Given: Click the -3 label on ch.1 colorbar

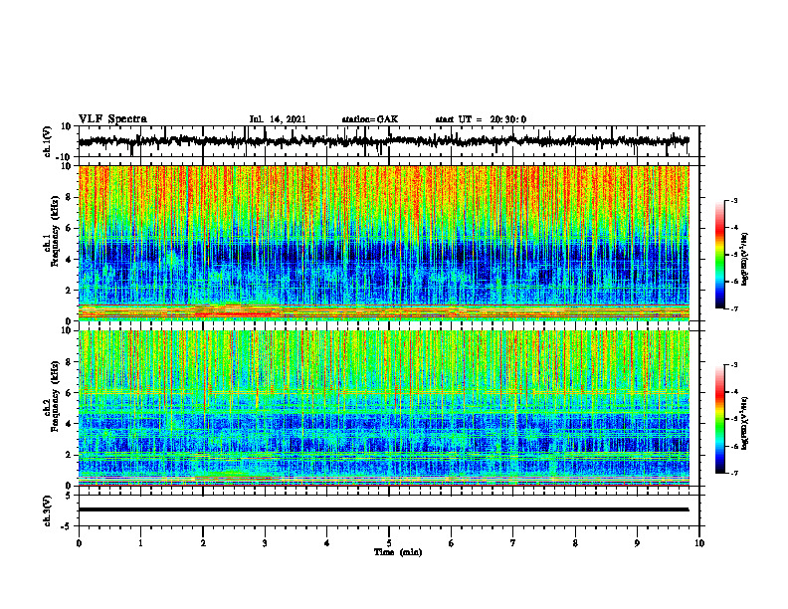Looking at the screenshot, I should tap(733, 200).
